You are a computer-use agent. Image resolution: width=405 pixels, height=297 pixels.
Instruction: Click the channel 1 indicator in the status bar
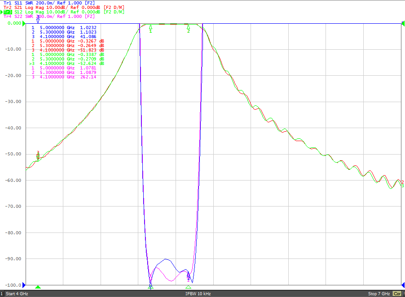(x=2, y=294)
